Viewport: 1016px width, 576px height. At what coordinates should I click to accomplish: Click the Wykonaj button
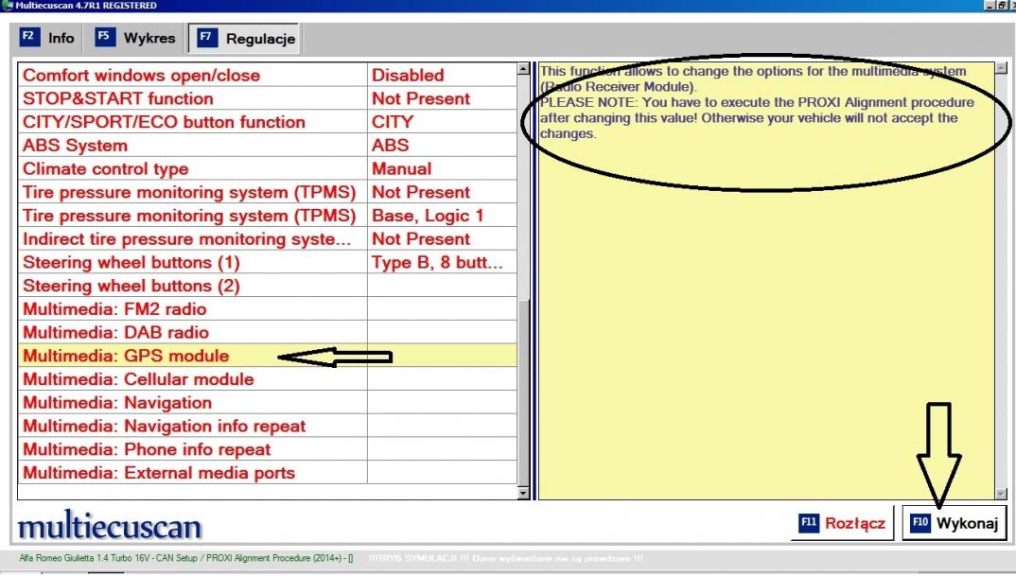(x=954, y=524)
